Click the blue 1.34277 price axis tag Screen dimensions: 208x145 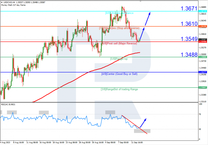(x=203, y=72)
